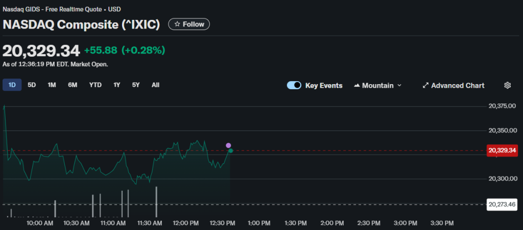Open the Advanced Chart link
The height and width of the screenshot is (230, 523).
[454, 86]
